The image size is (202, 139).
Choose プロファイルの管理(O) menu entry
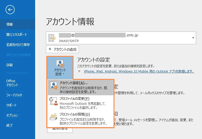(80, 119)
